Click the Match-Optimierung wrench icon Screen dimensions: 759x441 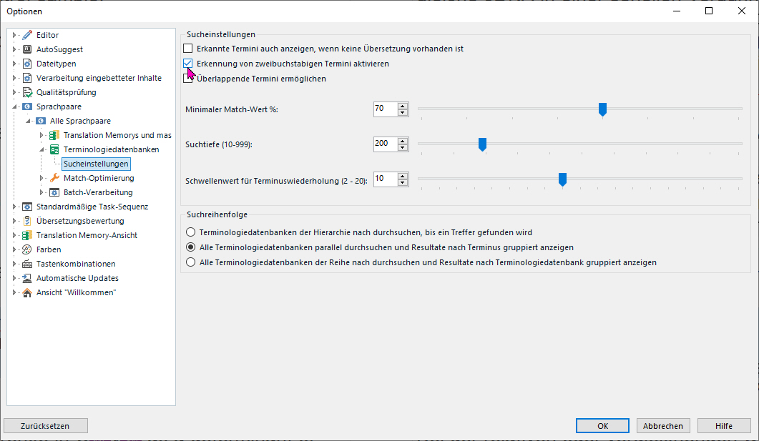[x=54, y=178]
